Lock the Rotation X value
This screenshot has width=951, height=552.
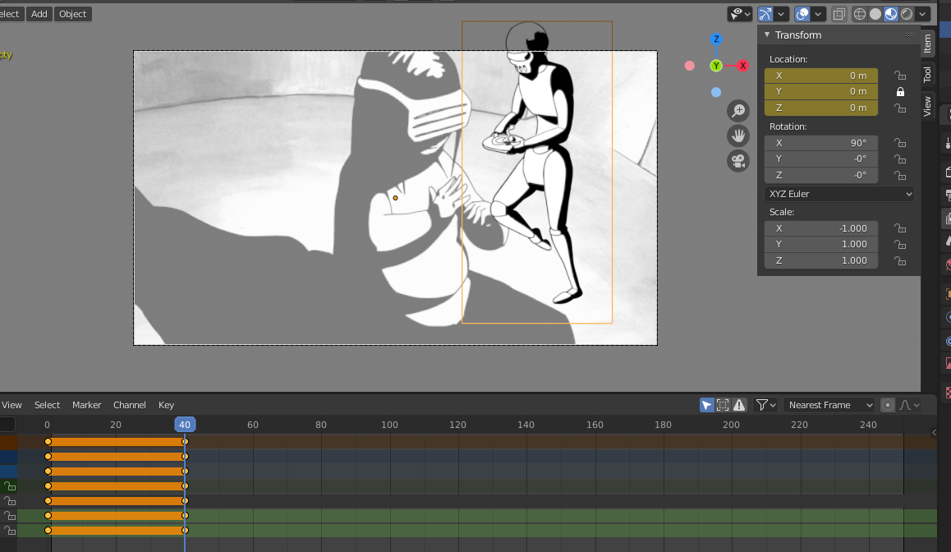[x=900, y=143]
